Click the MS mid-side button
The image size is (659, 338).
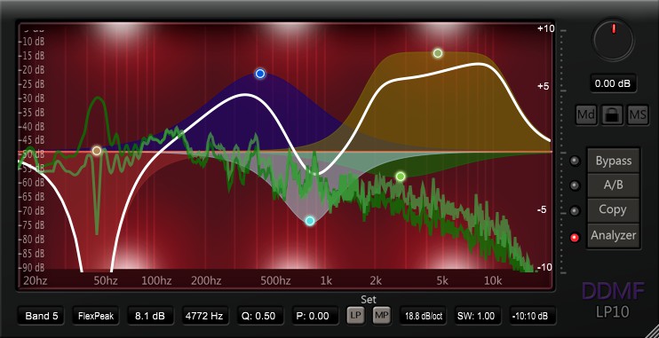pos(638,114)
